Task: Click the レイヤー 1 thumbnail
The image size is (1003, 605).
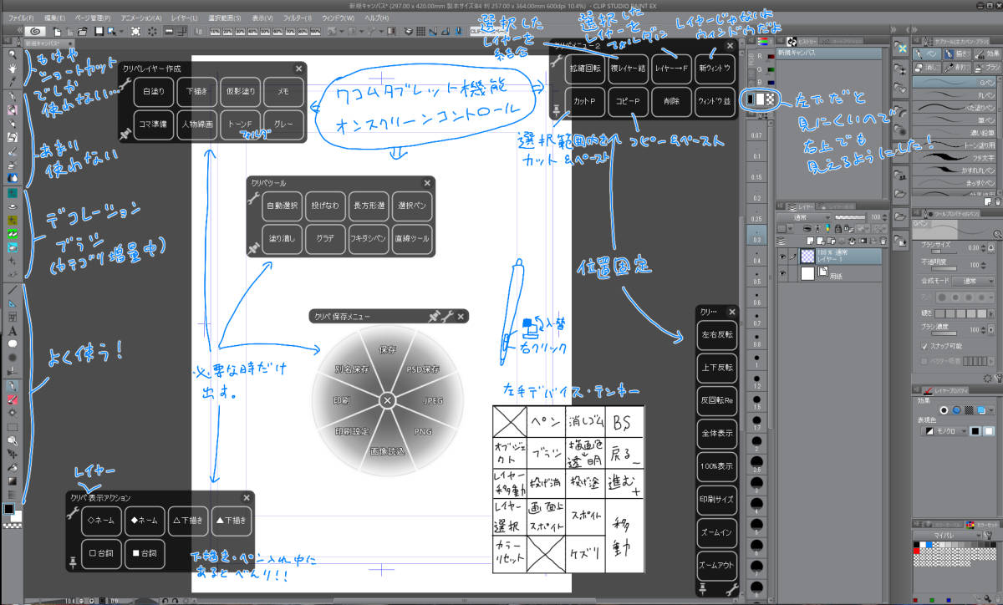Action: pos(808,256)
